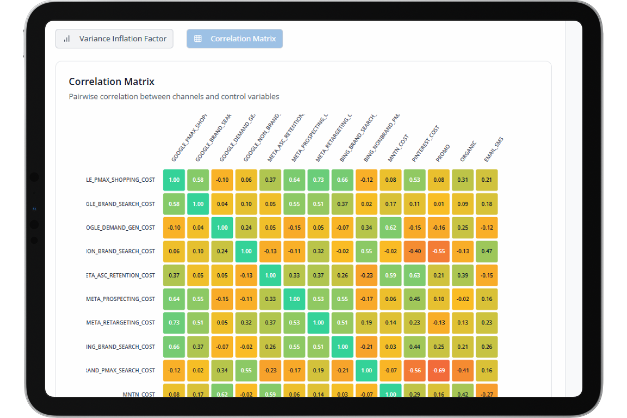Click the GOOGLE_PMAX_SHOP column header
The height and width of the screenshot is (418, 627).
click(189, 138)
